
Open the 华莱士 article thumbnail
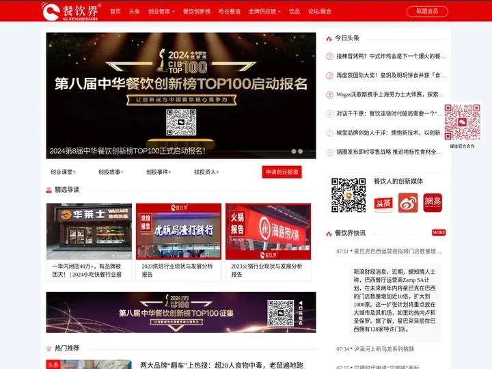[x=89, y=231]
